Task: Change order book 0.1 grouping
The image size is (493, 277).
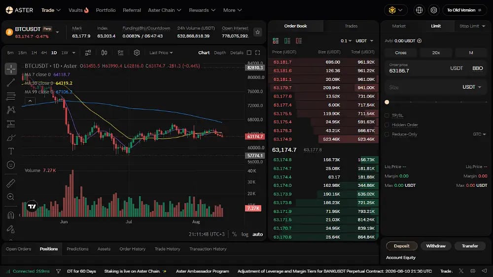Action: 346,41
